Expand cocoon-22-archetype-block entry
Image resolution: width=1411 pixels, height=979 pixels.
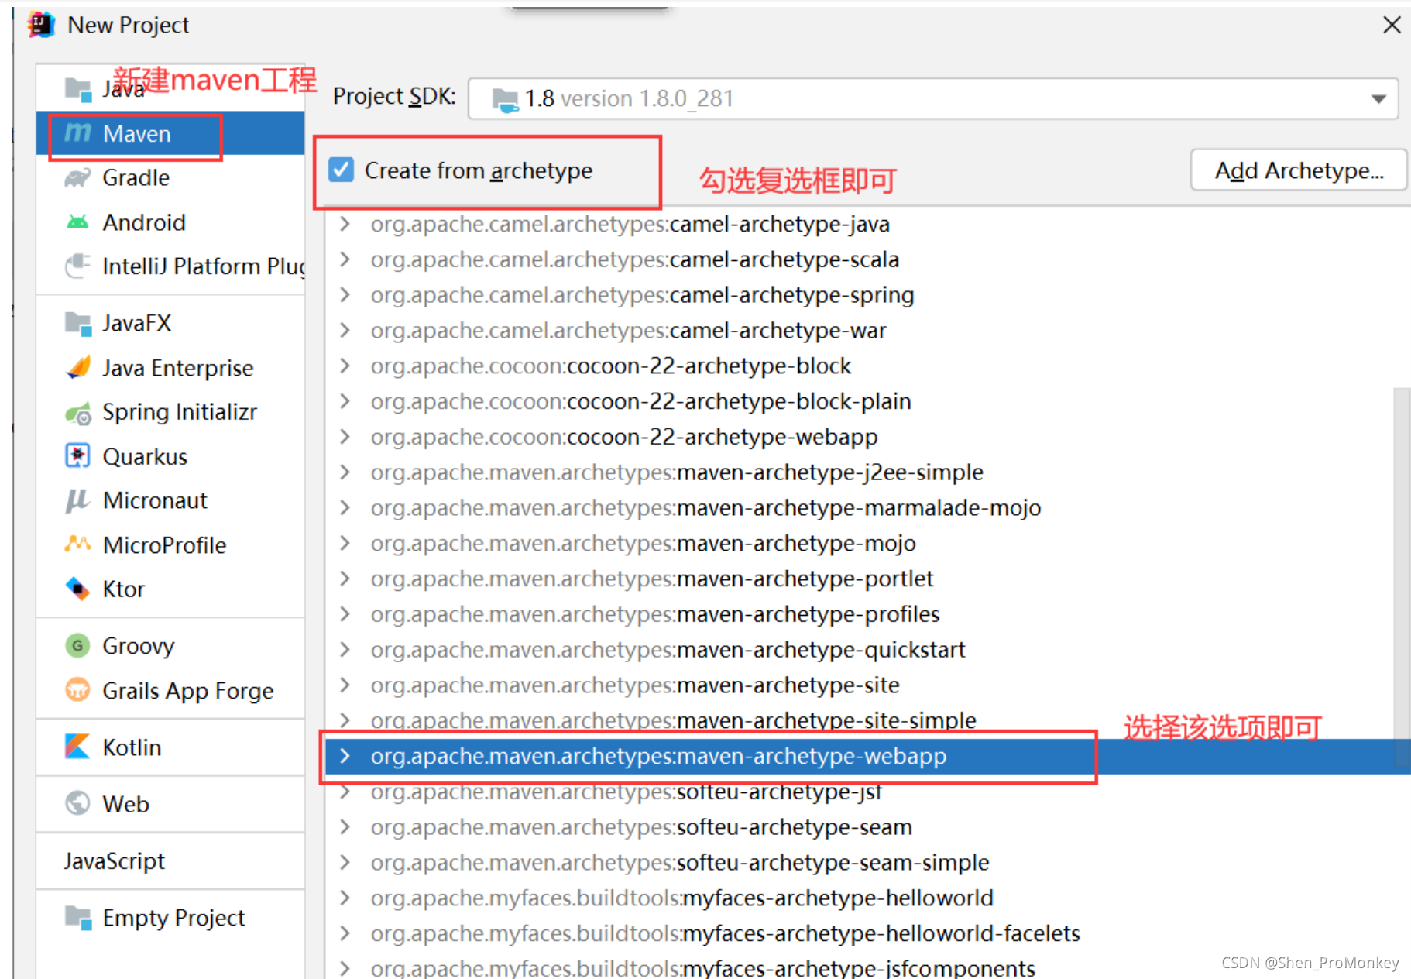click(x=345, y=366)
